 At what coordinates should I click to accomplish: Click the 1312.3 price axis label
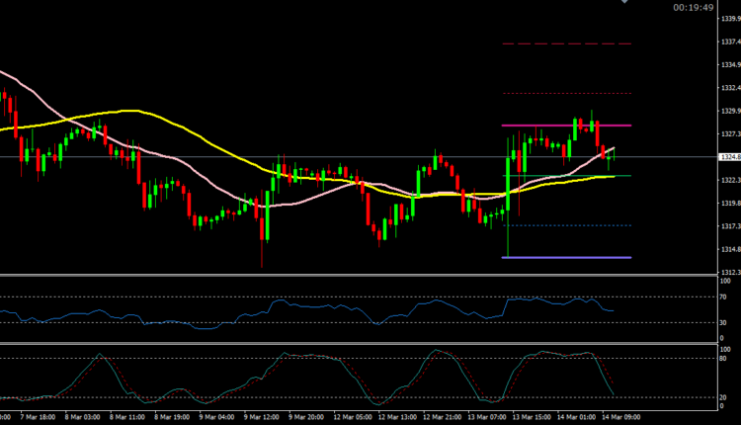pos(726,273)
